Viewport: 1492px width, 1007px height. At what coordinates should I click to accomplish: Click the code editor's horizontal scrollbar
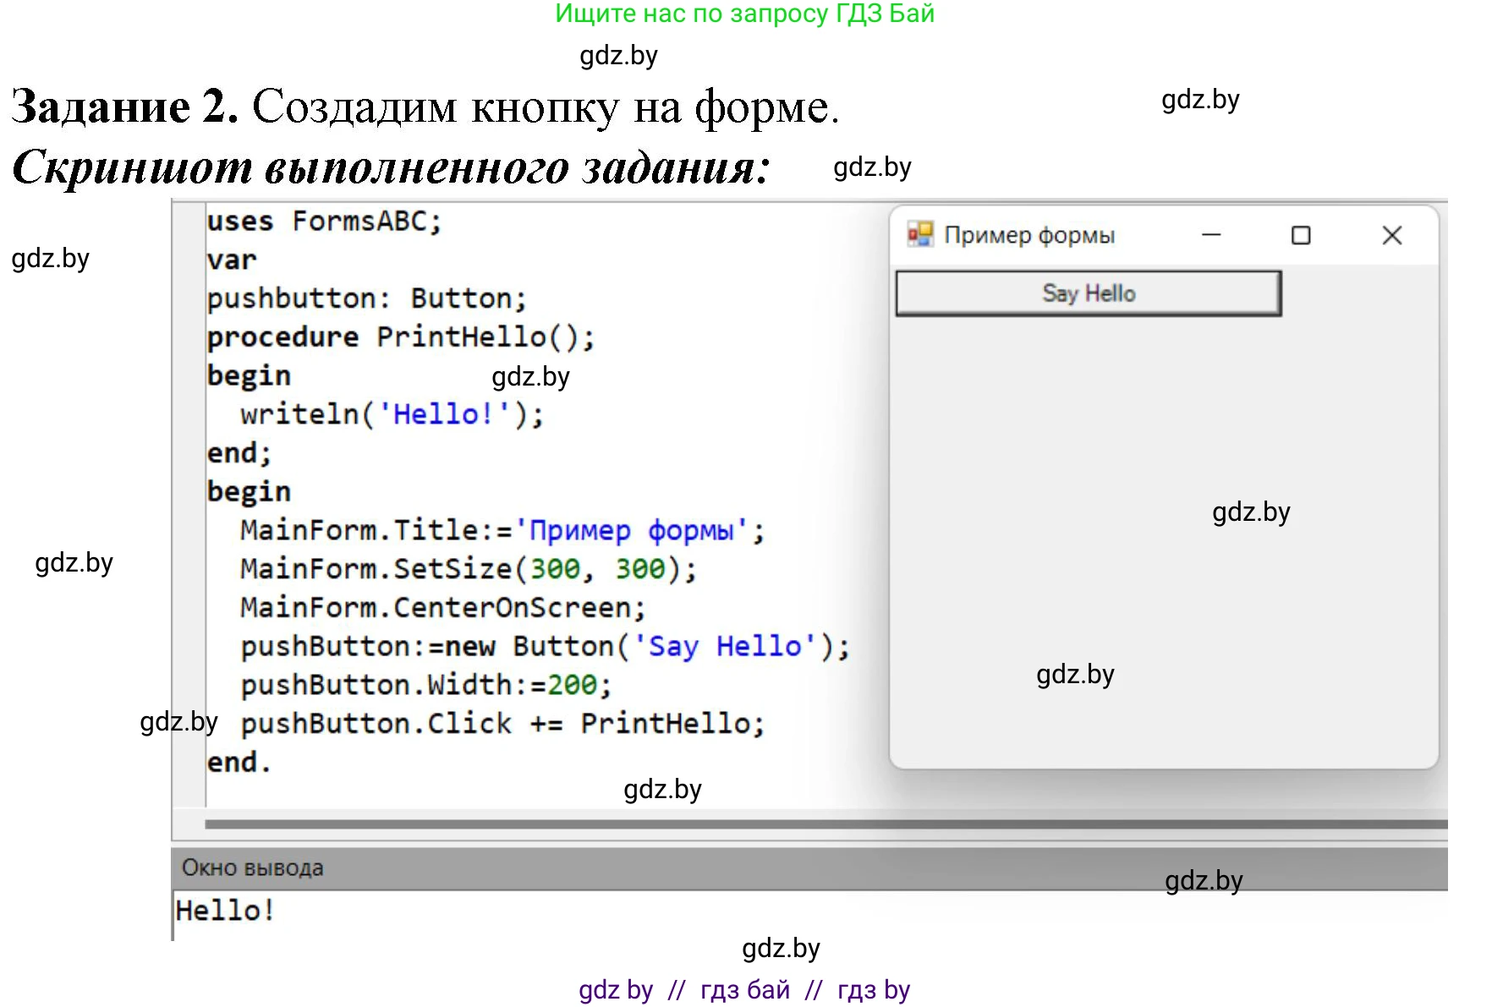[825, 824]
